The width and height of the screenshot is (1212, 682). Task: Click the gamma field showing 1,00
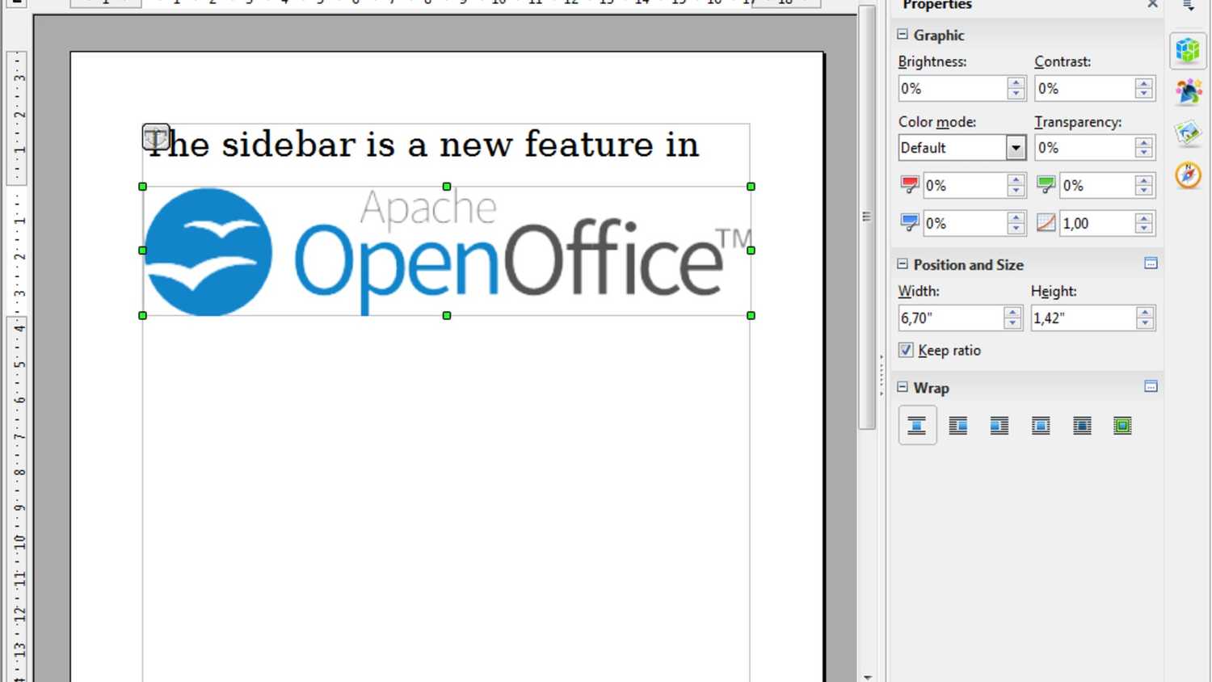click(x=1098, y=223)
